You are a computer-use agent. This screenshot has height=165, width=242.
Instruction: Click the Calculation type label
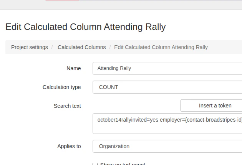pos(62,87)
